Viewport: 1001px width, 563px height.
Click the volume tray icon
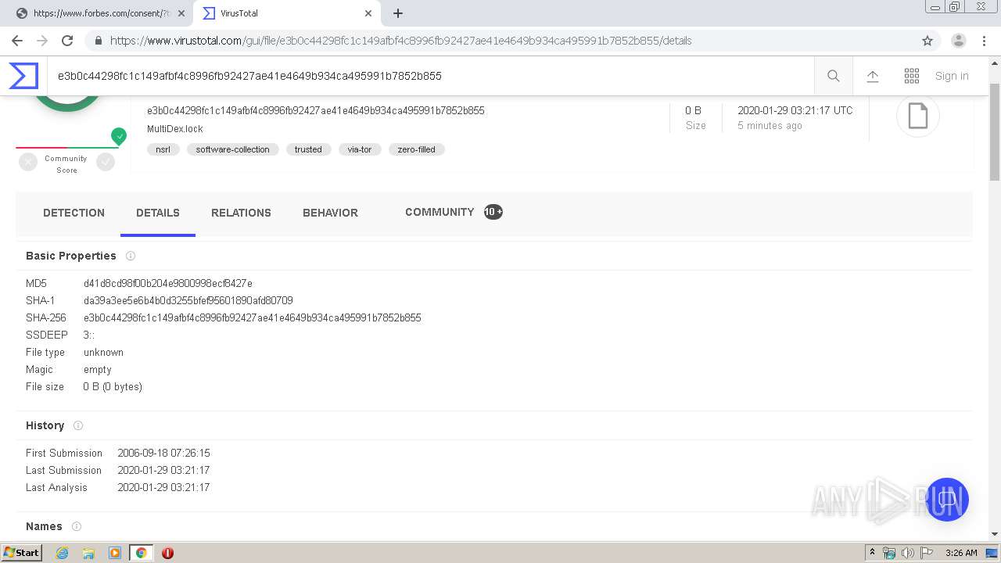click(908, 553)
